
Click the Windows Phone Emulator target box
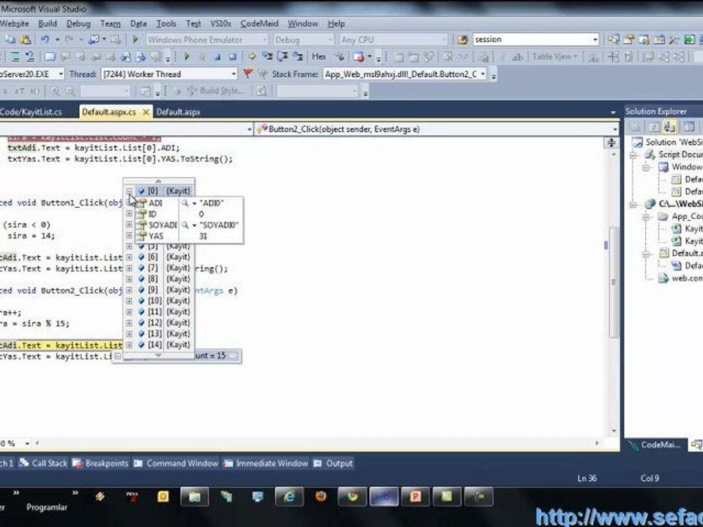click(207, 40)
